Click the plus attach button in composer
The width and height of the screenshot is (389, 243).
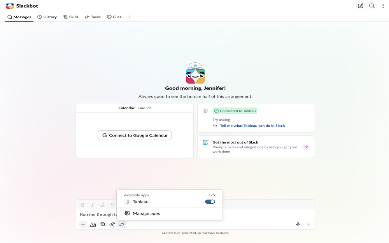click(x=83, y=224)
